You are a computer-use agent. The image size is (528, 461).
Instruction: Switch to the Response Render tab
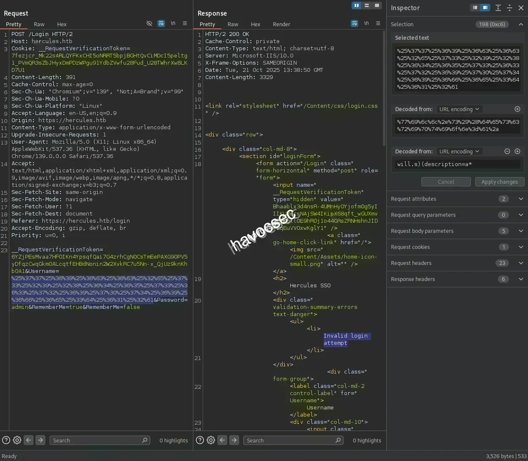tap(281, 25)
